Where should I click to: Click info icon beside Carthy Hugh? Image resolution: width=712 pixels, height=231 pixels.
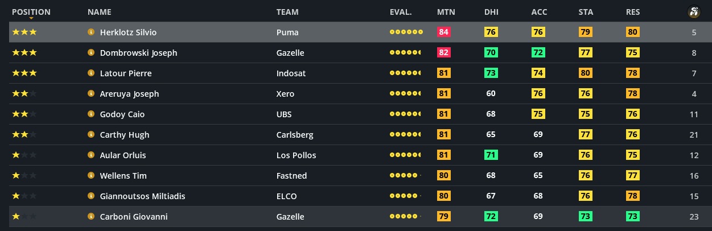coord(90,135)
